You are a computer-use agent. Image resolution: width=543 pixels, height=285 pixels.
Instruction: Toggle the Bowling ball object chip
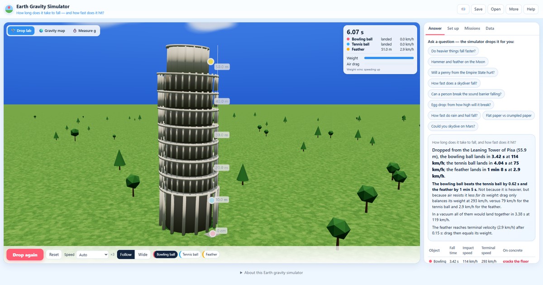(165, 255)
